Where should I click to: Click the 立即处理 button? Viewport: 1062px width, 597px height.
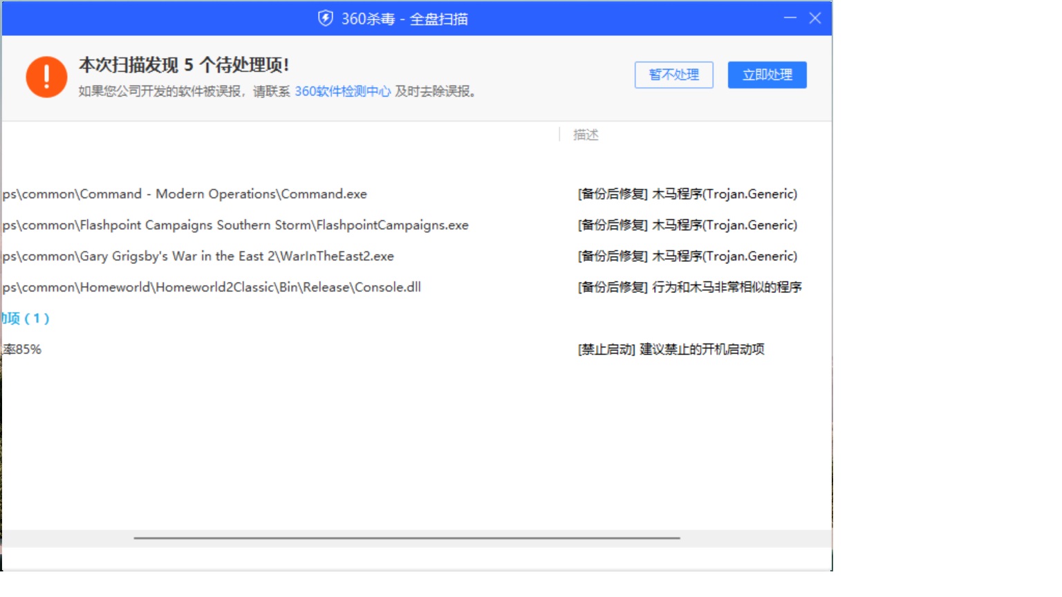(x=767, y=75)
